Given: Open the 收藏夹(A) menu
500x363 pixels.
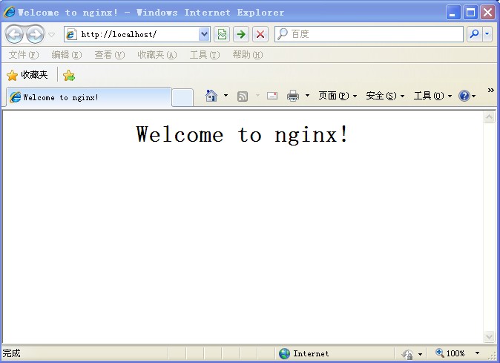Looking at the screenshot, I should pos(157,55).
